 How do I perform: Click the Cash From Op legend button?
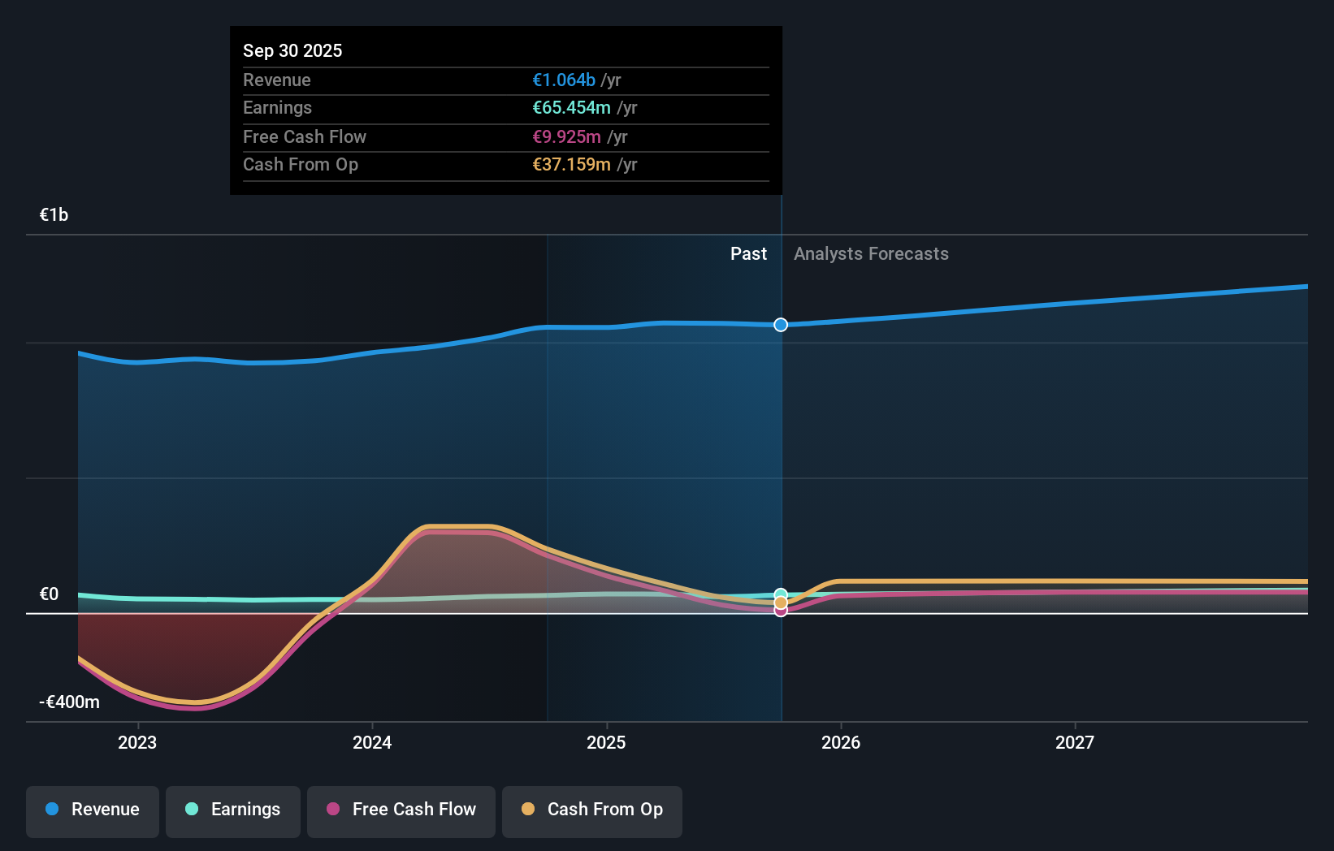pos(591,810)
